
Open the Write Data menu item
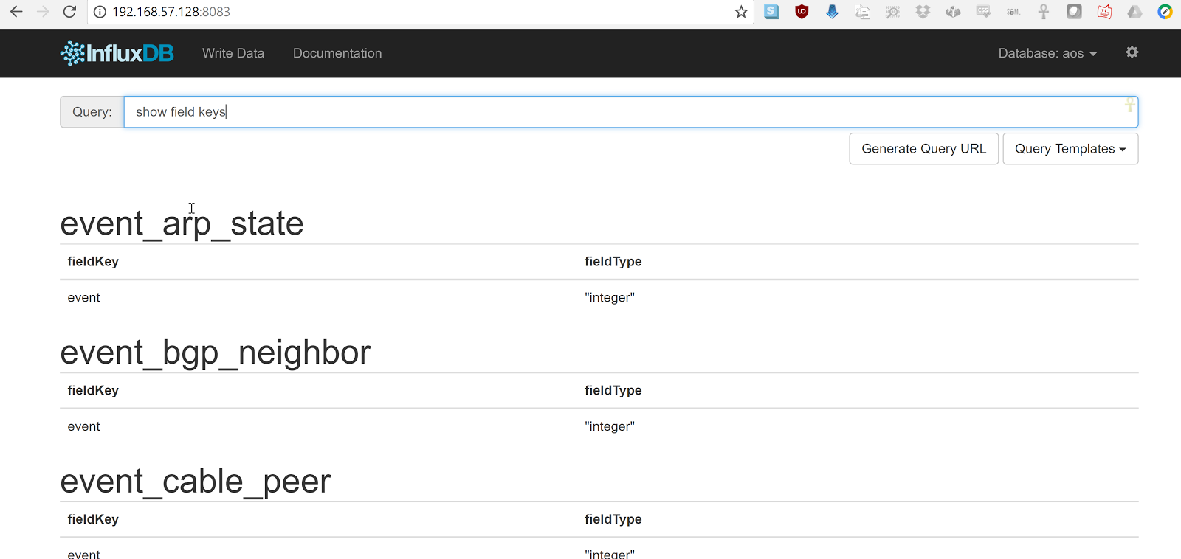point(233,53)
